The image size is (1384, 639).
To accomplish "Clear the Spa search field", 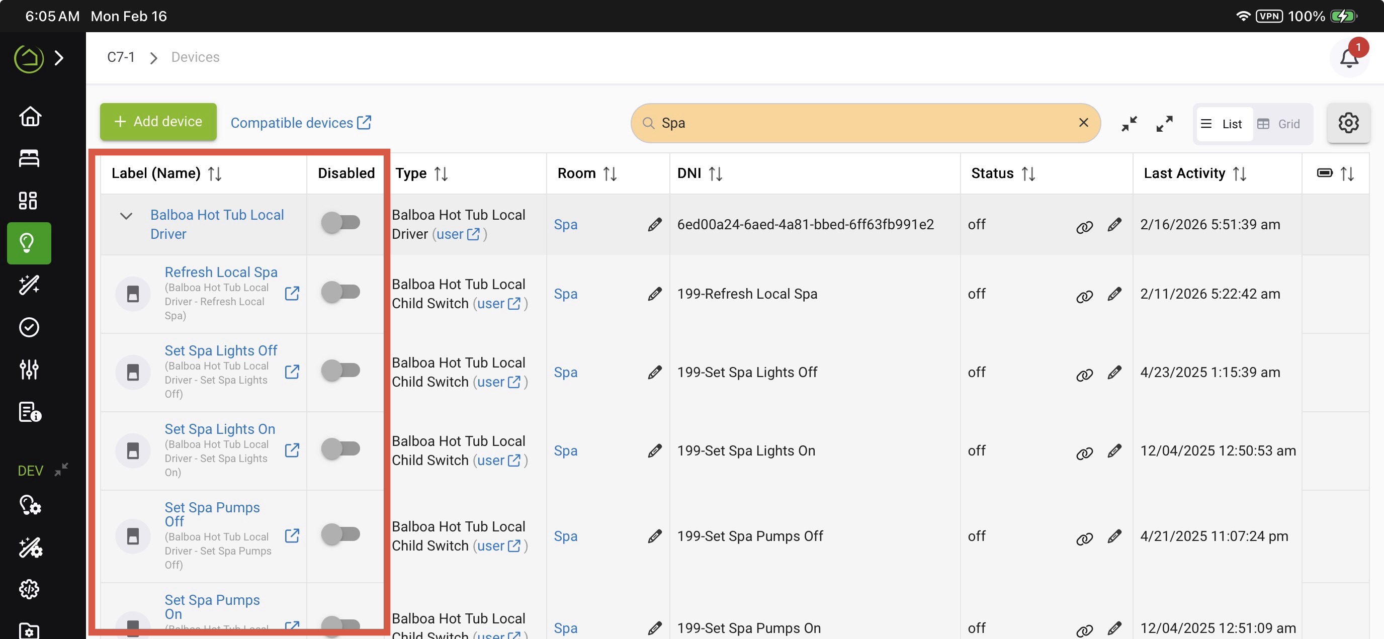I will click(x=1083, y=123).
